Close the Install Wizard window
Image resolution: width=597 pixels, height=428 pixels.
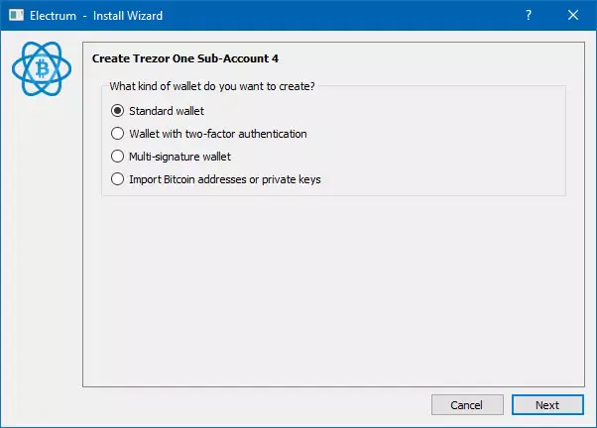573,16
